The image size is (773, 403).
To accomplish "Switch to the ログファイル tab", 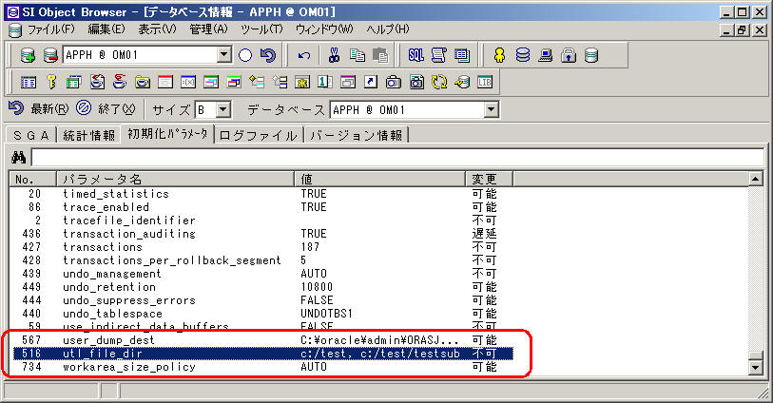I will coord(259,135).
